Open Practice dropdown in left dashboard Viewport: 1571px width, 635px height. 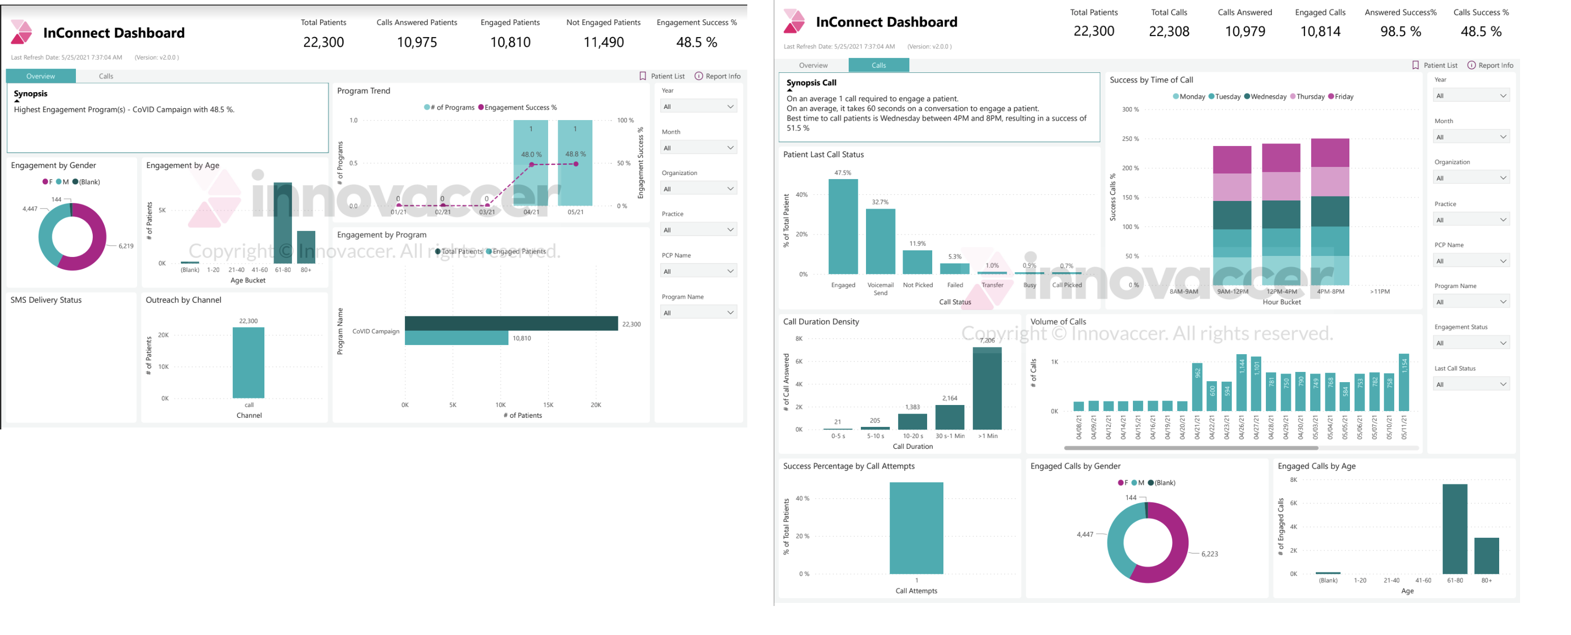pyautogui.click(x=699, y=230)
